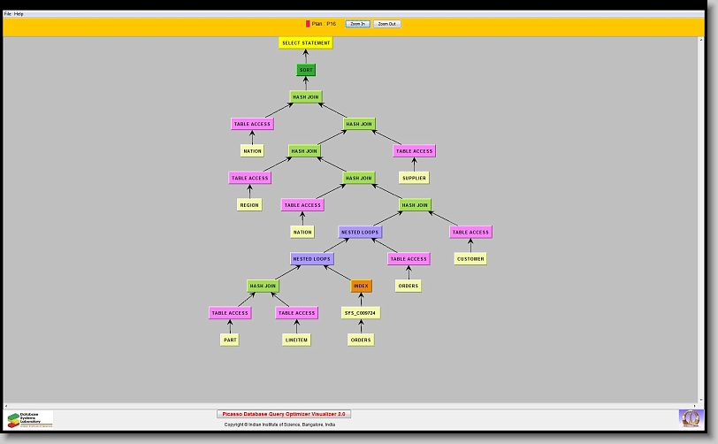Click the Database Systems Laboratory logo
This screenshot has width=718, height=444.
(30, 418)
